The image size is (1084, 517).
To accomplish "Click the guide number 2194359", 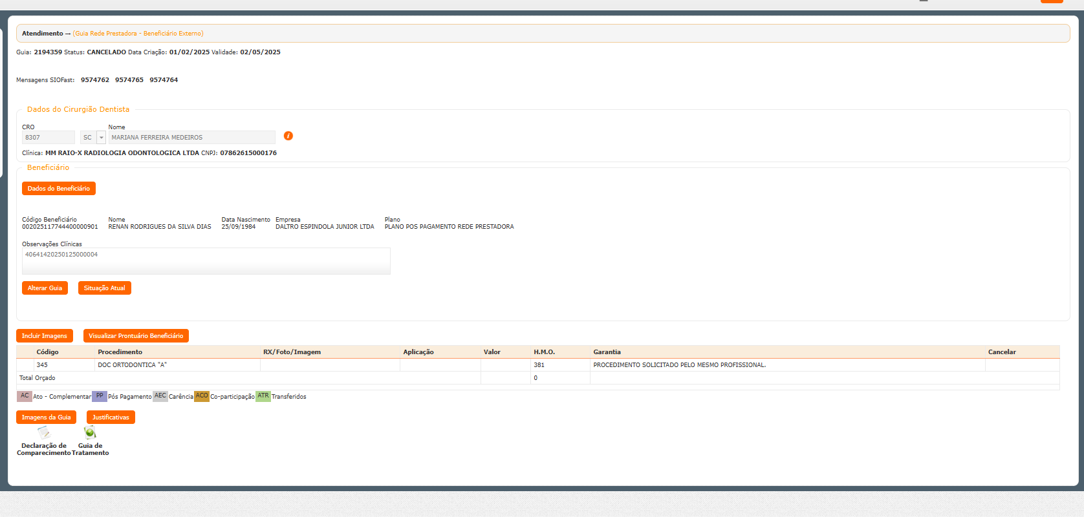I will coord(48,52).
